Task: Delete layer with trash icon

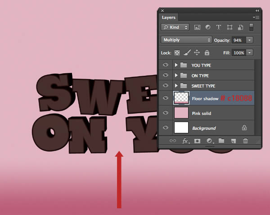Action: pos(245,141)
